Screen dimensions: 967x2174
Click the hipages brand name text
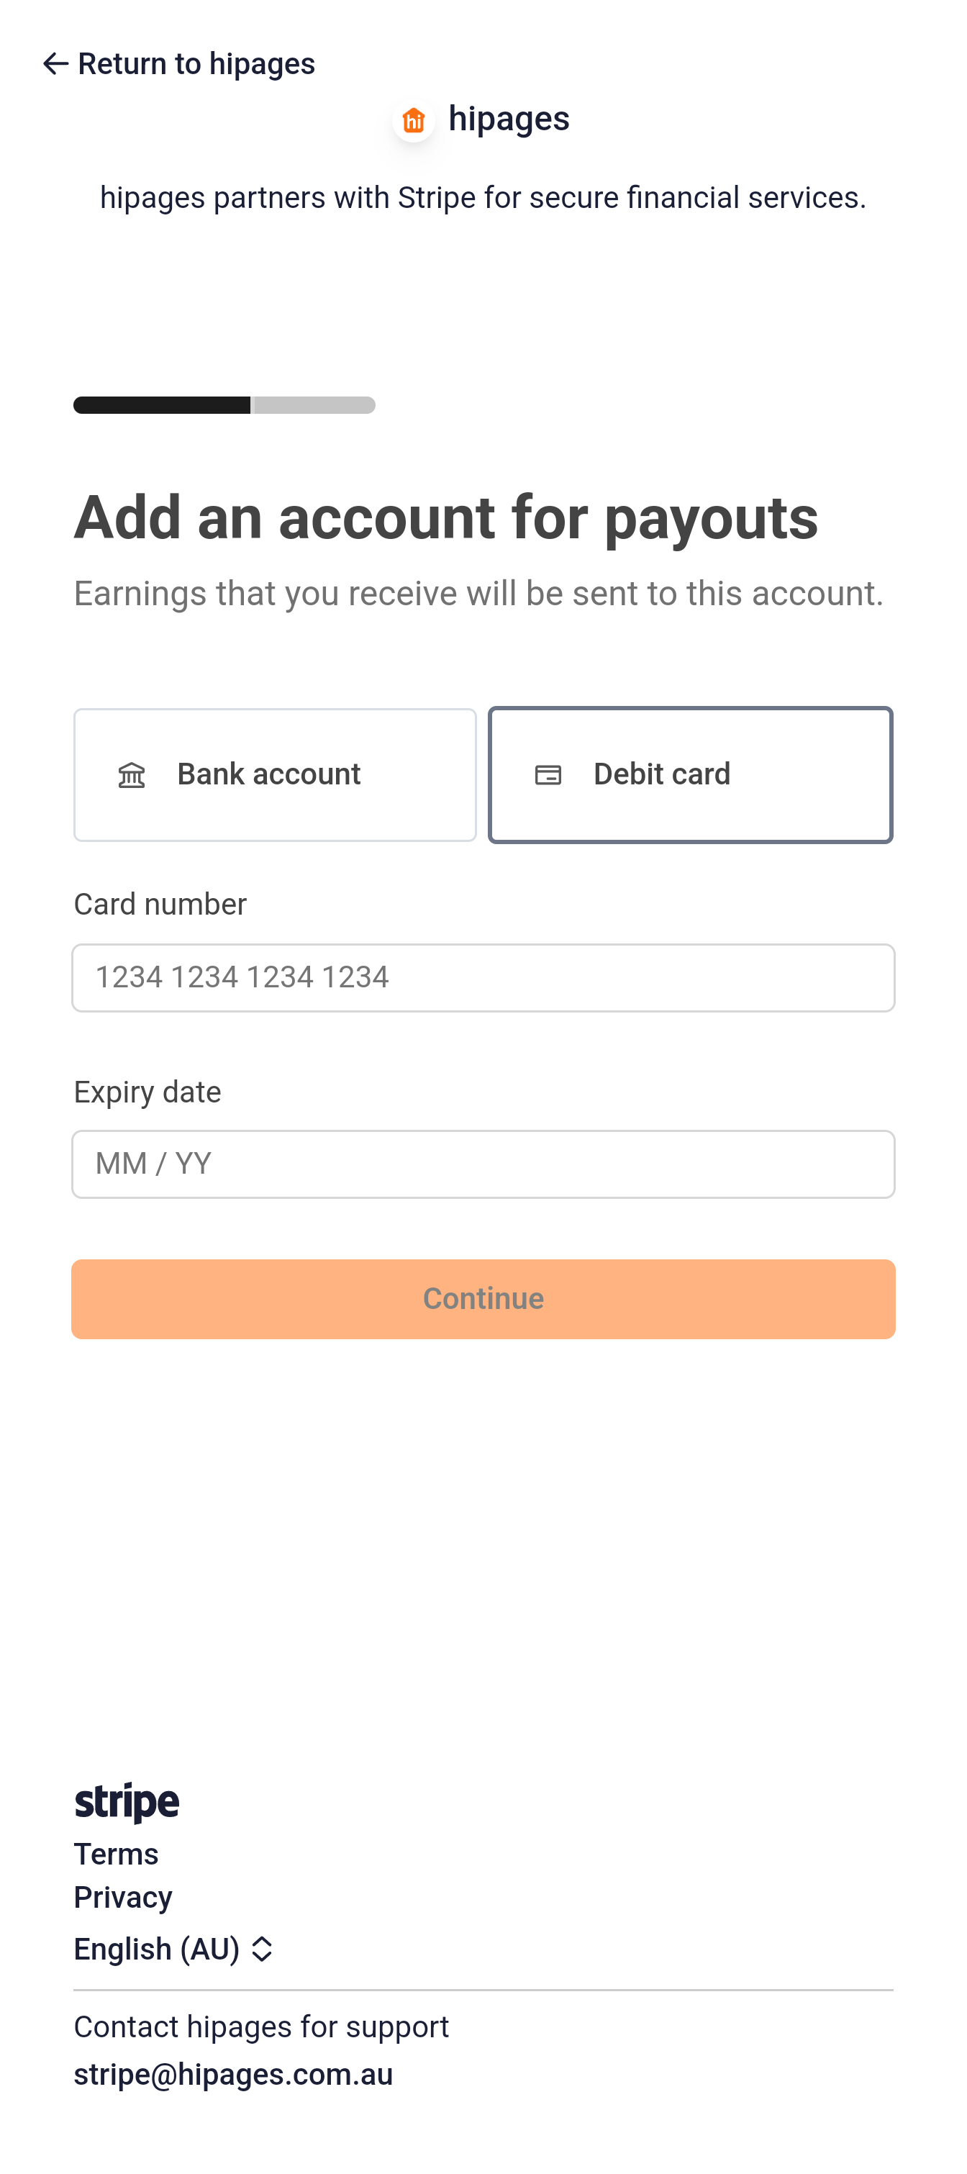509,119
